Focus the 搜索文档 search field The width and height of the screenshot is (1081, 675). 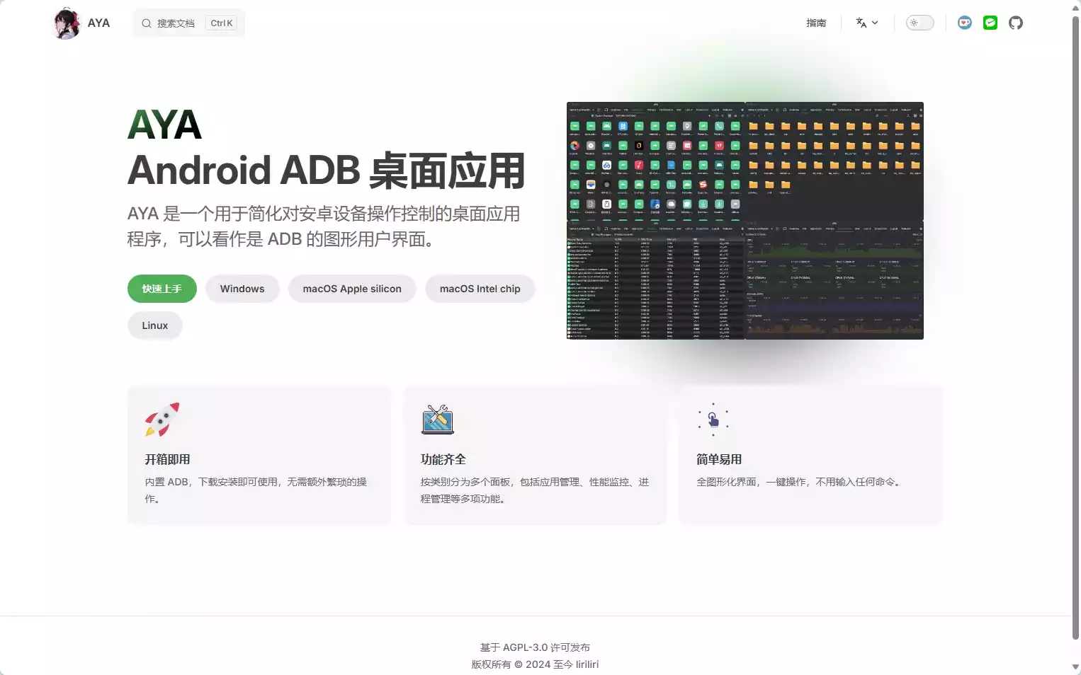click(188, 23)
